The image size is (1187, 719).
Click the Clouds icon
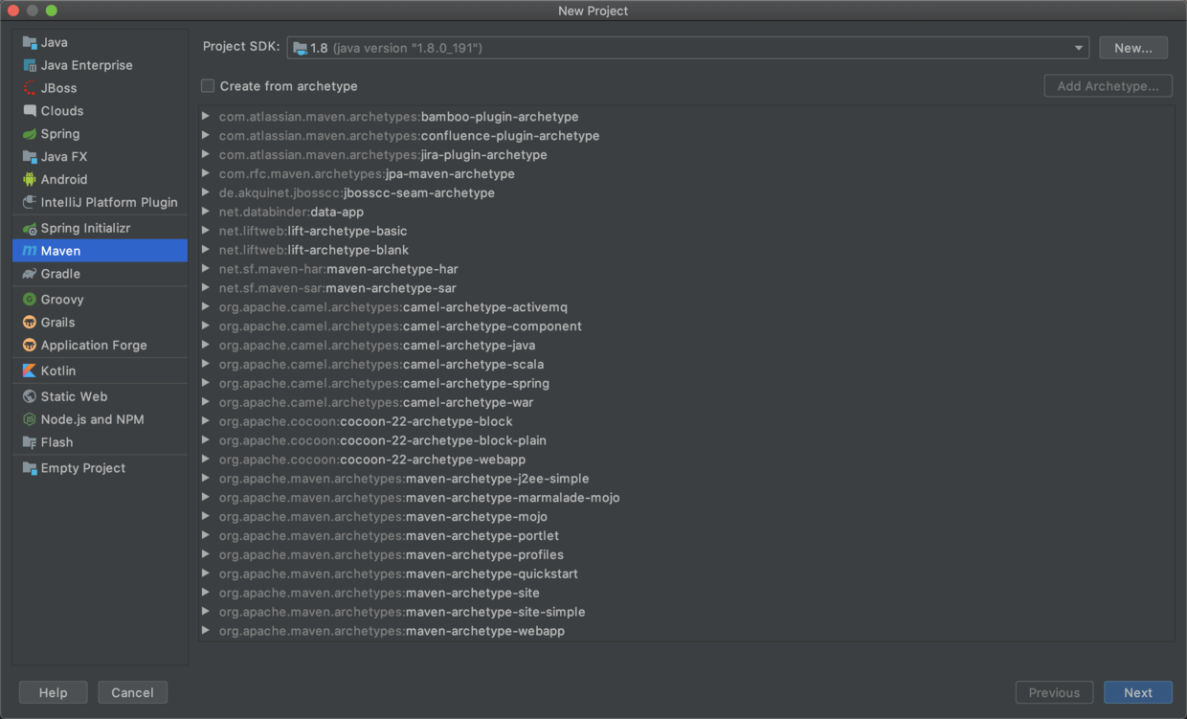30,111
